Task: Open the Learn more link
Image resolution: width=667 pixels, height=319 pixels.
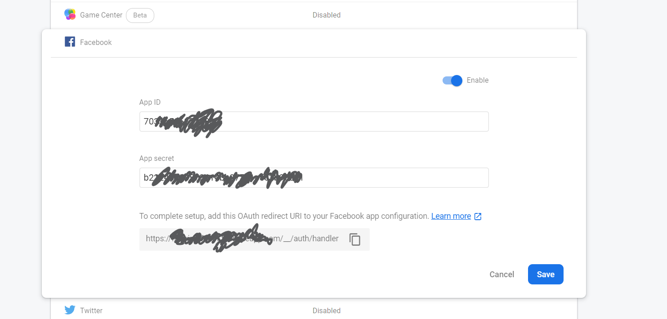Action: coord(451,216)
